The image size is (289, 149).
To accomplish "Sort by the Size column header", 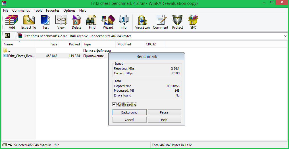I will pos(47,44).
